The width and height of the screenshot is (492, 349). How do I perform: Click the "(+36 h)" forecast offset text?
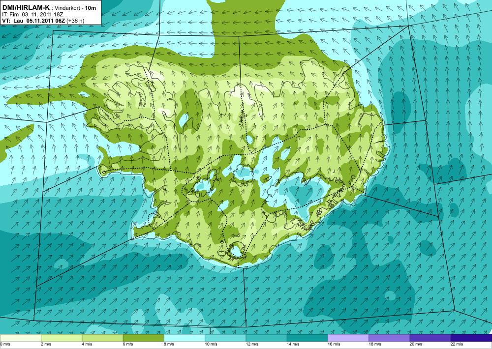point(75,21)
